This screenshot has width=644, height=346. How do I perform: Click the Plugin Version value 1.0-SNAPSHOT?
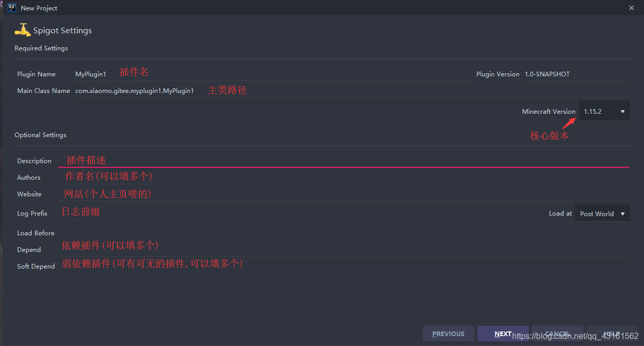(x=547, y=74)
